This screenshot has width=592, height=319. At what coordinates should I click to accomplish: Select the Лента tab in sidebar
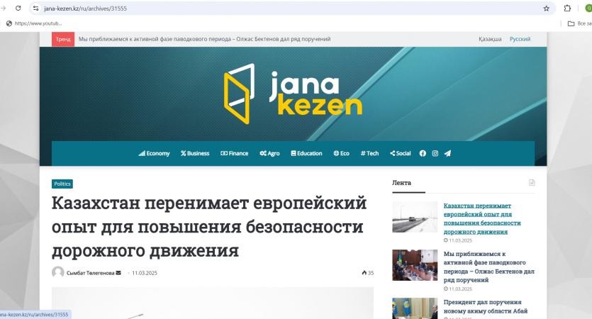coord(402,183)
